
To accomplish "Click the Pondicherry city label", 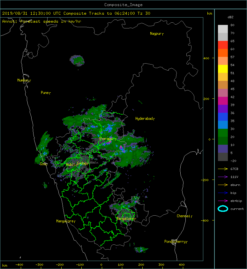I will [x=175, y=242].
